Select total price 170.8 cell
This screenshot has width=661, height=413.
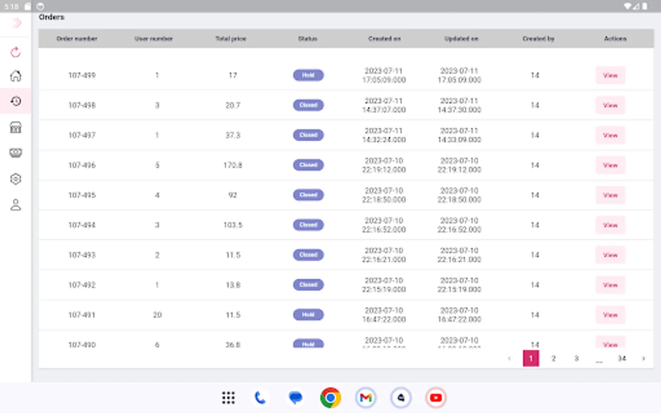click(233, 165)
